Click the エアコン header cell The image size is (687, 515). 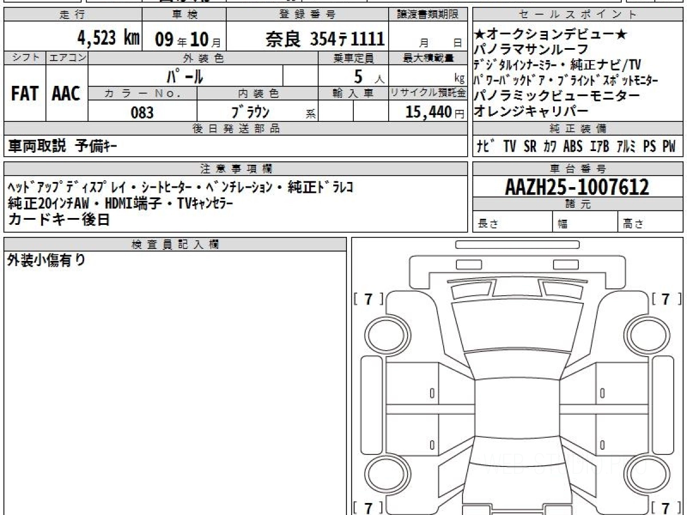point(68,58)
